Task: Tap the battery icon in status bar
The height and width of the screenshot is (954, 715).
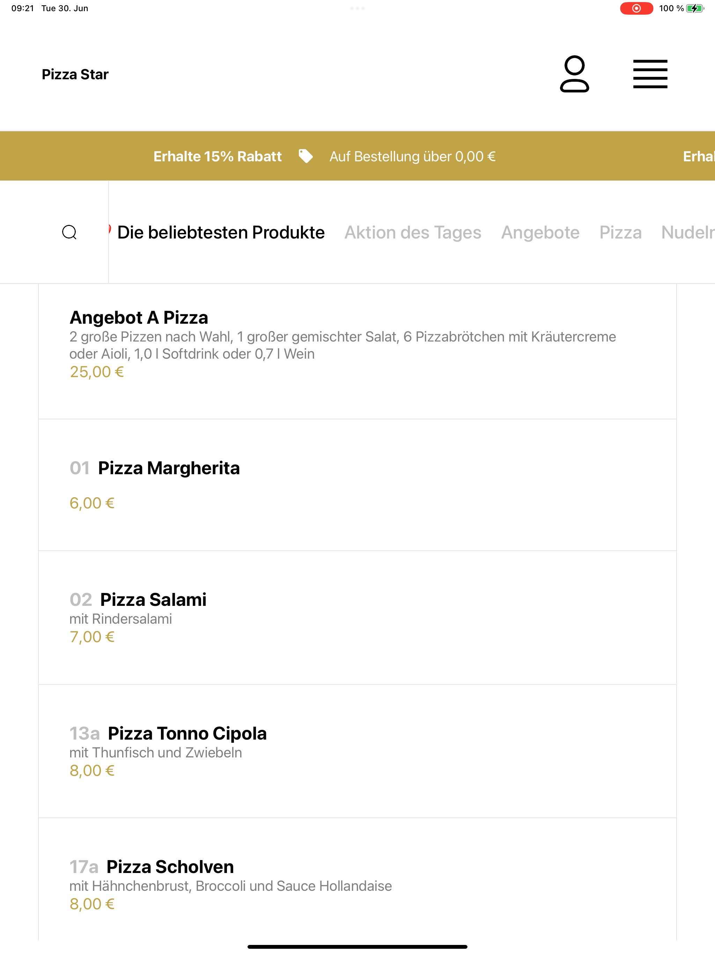Action: [x=695, y=8]
